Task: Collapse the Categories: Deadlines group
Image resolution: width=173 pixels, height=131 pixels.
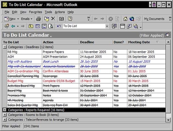Action: [4, 47]
